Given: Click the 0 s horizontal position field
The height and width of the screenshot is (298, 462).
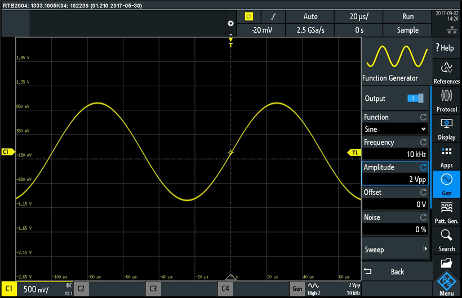Looking at the screenshot, I should (x=358, y=30).
